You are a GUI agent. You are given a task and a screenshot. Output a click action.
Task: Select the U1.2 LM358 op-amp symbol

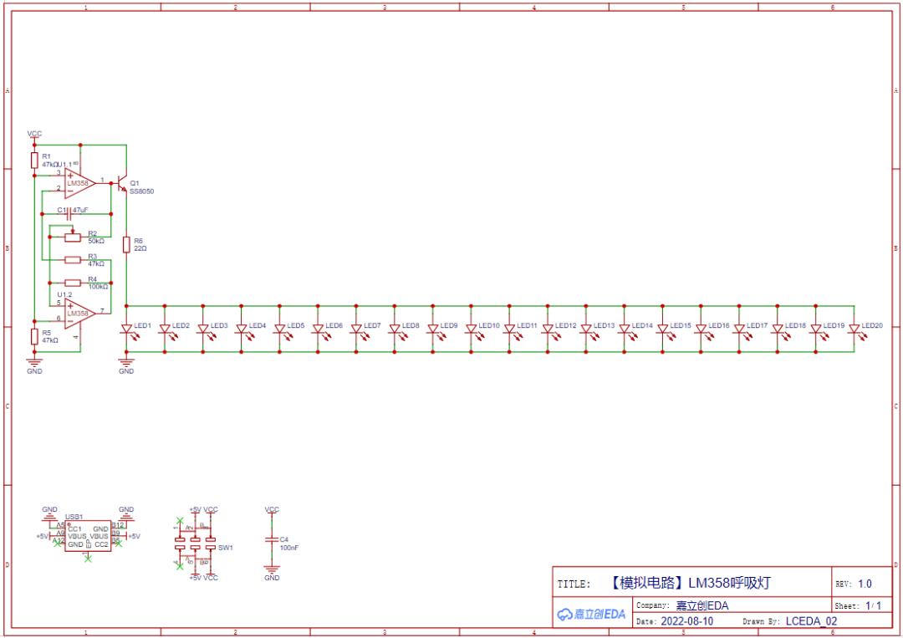[x=79, y=314]
